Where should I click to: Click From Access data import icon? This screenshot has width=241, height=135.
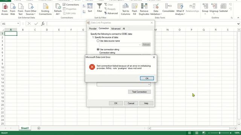(5, 9)
